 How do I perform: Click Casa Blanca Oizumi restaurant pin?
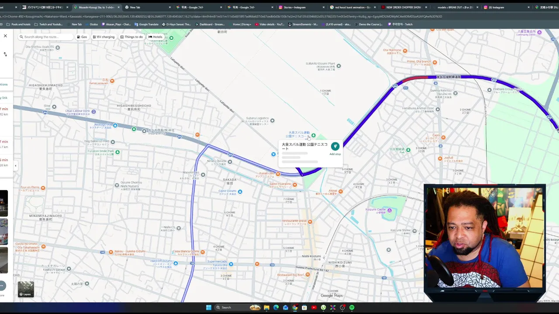203,252
